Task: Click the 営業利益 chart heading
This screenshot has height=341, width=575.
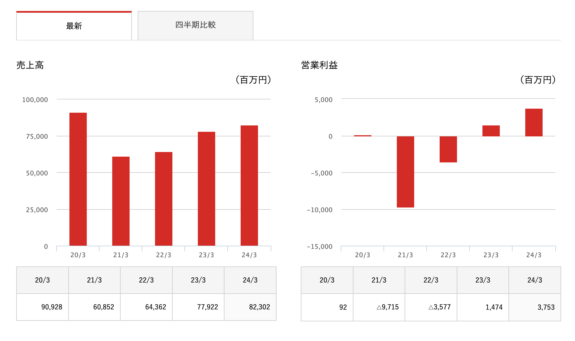Action: coord(319,65)
